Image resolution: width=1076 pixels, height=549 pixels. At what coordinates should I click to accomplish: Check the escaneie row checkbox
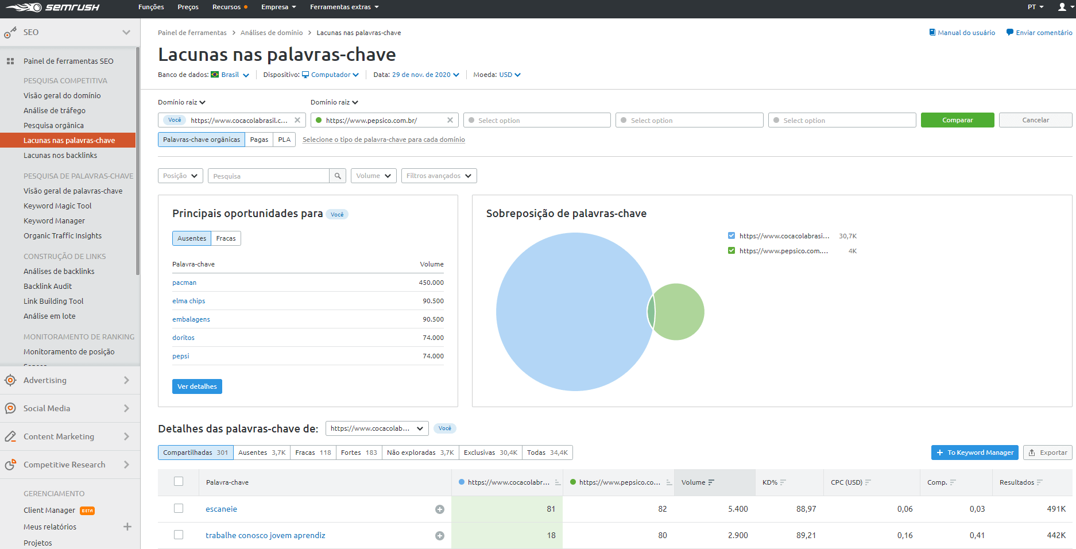pos(179,508)
